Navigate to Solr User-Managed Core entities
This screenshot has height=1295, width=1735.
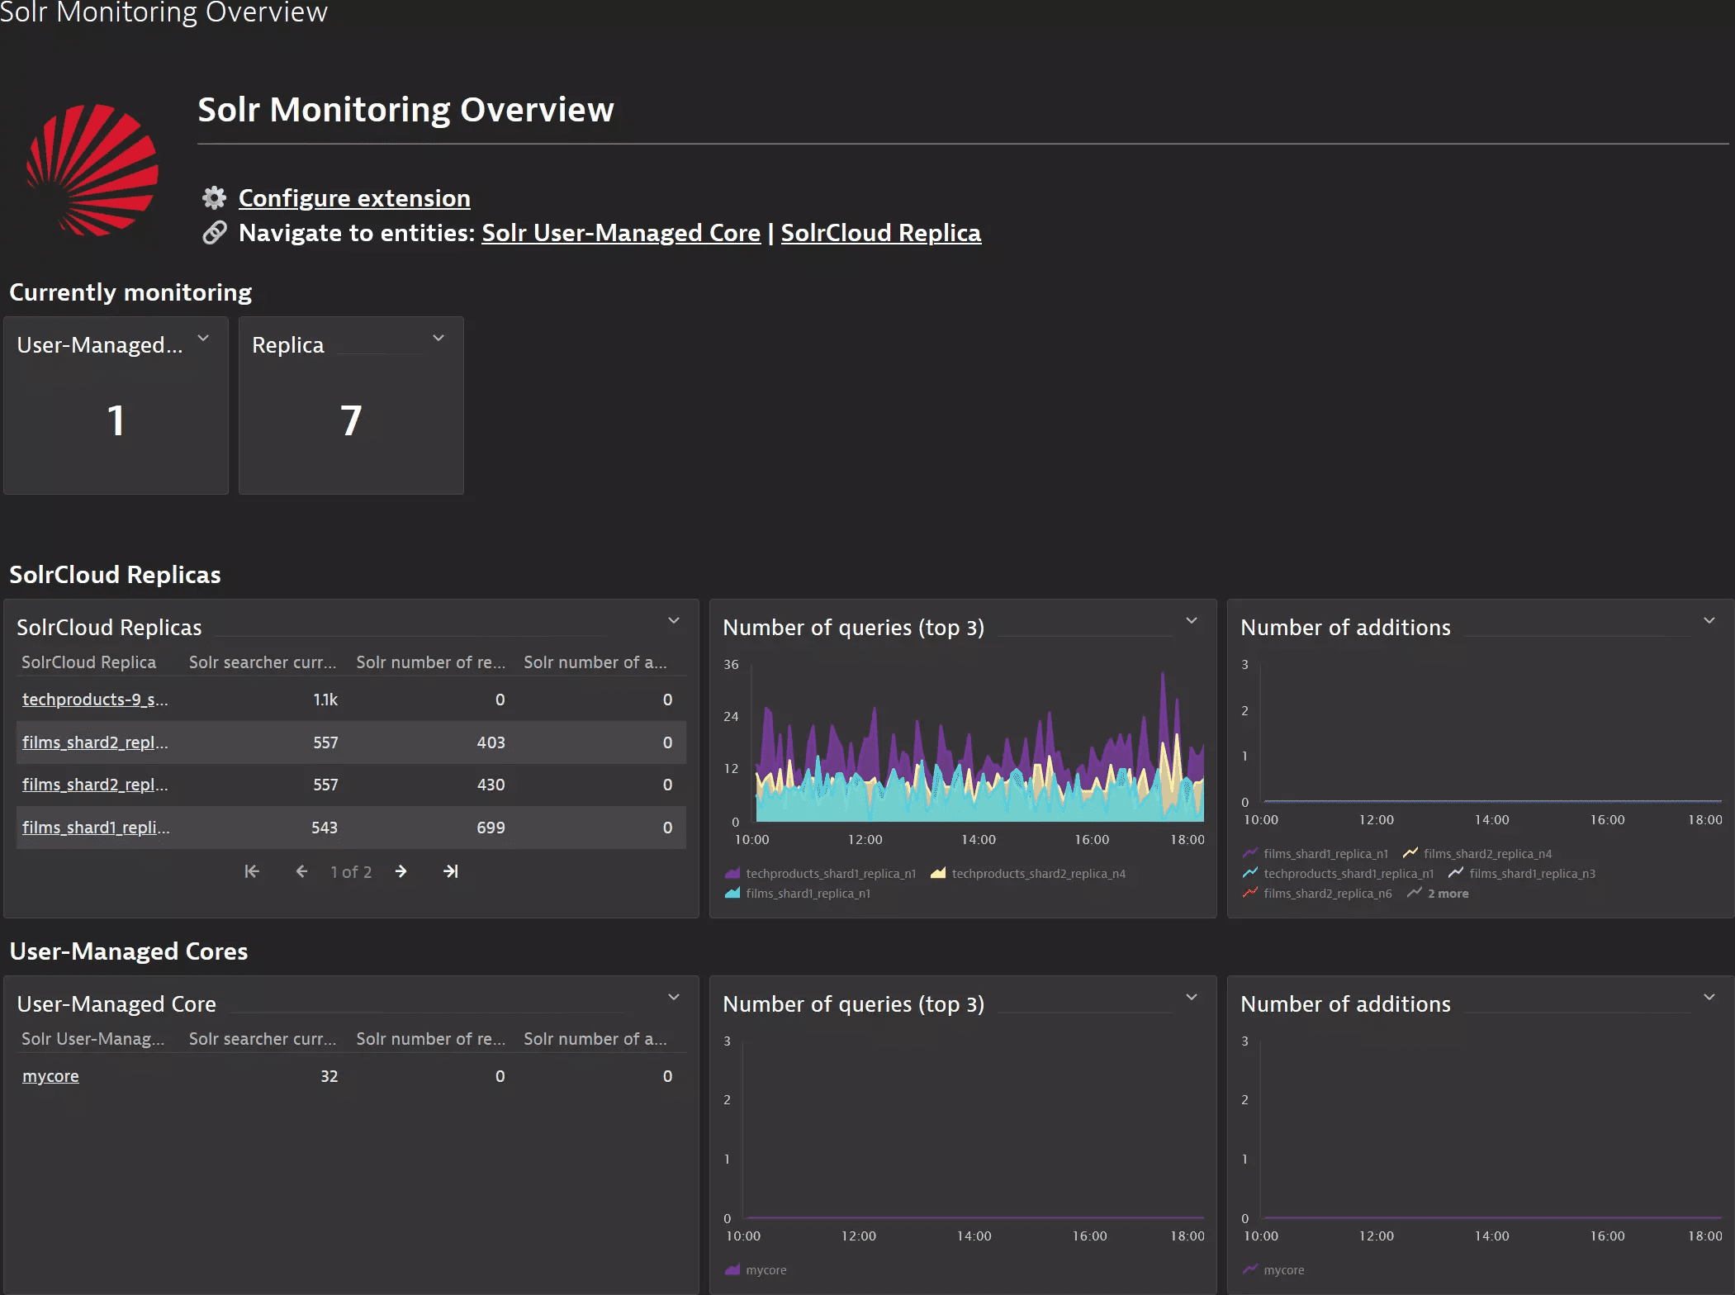tap(621, 233)
